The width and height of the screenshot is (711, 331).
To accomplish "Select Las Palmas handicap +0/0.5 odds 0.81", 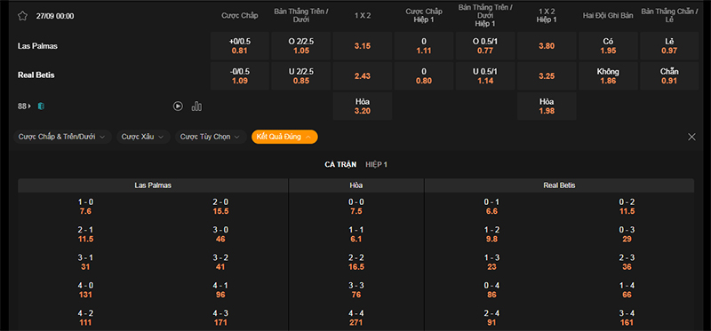I will pos(240,46).
